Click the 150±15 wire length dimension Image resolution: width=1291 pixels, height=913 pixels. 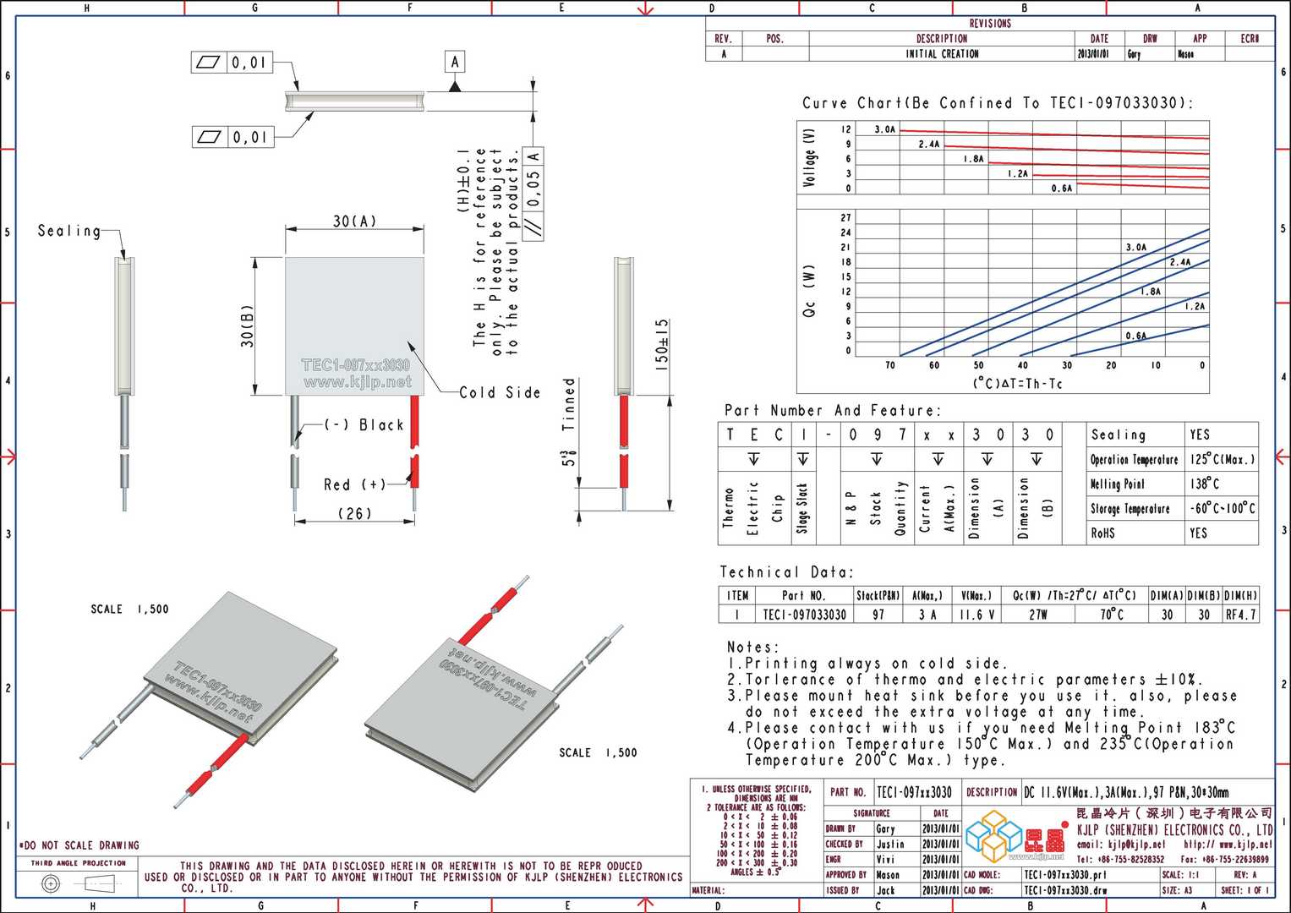click(x=662, y=345)
